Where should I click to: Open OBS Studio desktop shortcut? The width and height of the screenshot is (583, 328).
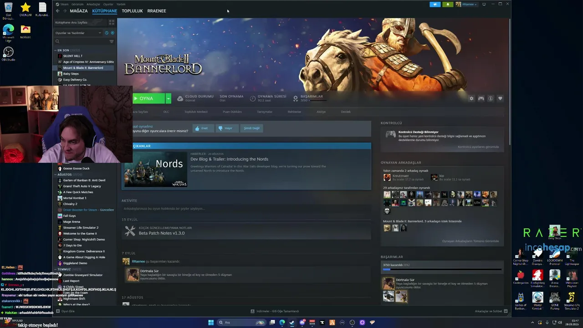tap(8, 54)
